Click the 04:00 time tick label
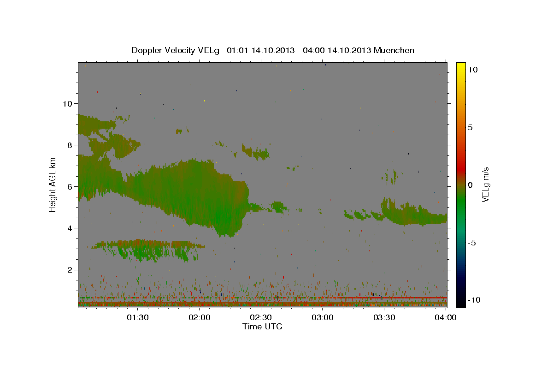The width and height of the screenshot is (553, 369). click(446, 317)
